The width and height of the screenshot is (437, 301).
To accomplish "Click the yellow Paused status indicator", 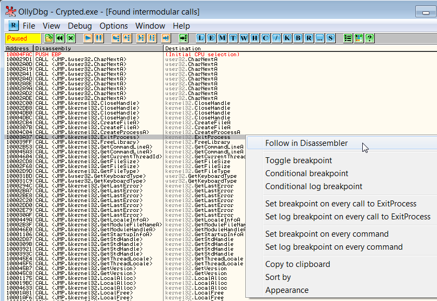I will (x=23, y=38).
